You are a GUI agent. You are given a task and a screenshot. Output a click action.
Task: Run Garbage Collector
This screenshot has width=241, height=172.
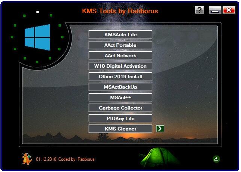[120, 108]
